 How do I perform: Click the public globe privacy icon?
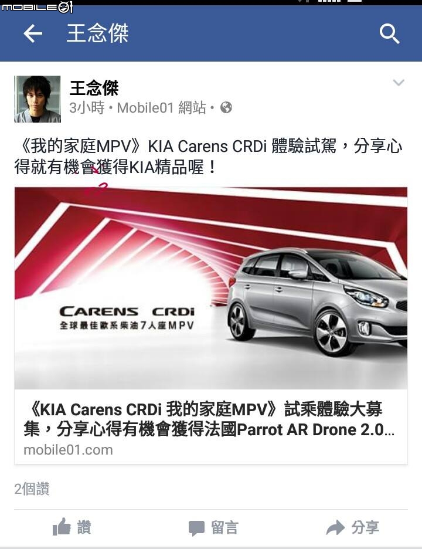(226, 107)
